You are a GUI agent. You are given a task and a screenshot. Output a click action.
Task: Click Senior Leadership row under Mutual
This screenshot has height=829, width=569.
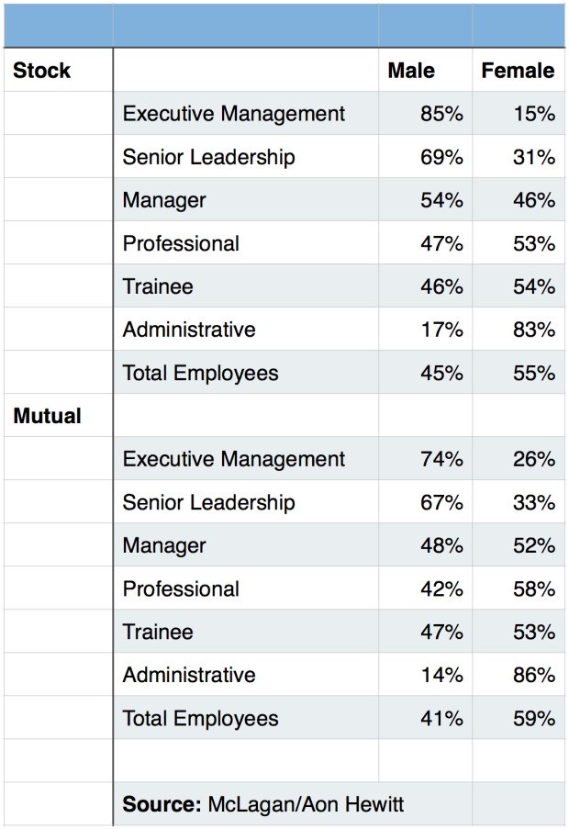tap(209, 502)
